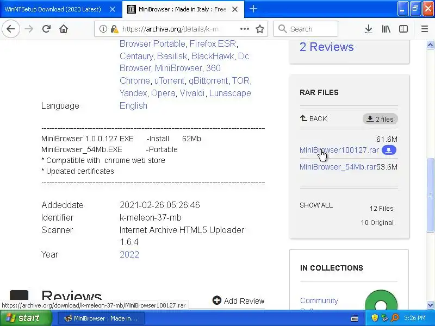Click the search magnifier icon
The height and width of the screenshot is (326, 435).
[x=282, y=29]
